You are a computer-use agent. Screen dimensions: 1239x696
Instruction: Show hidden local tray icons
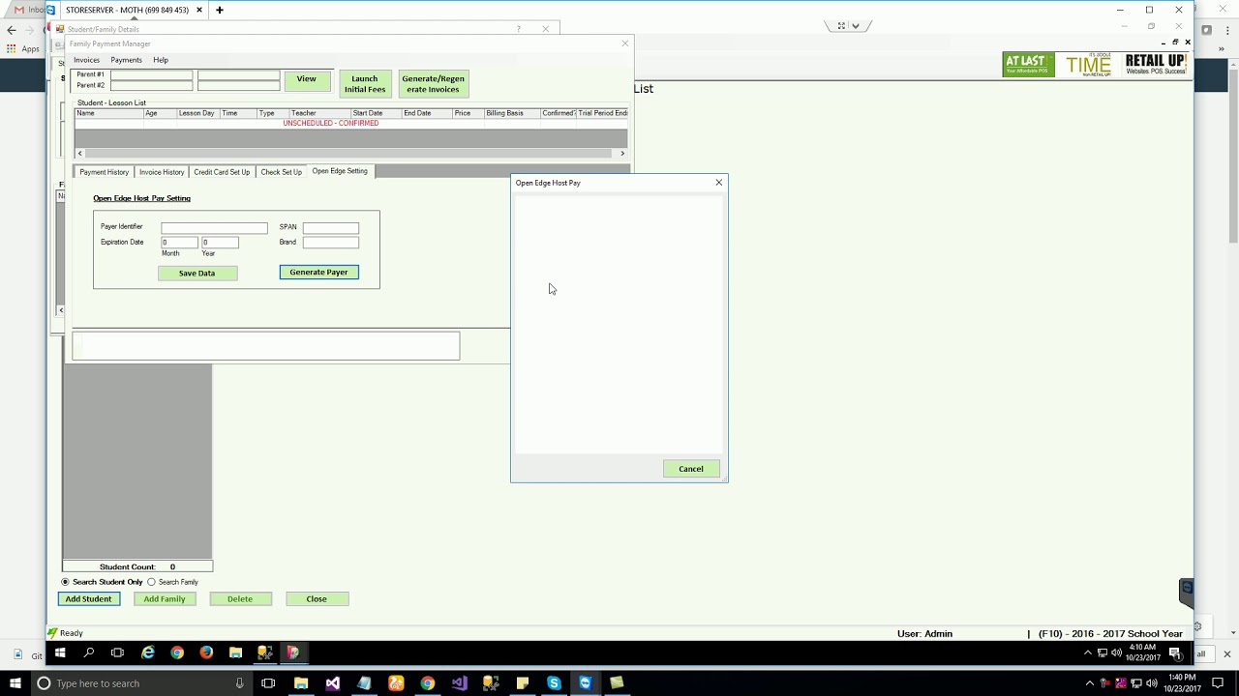[x=1089, y=683]
